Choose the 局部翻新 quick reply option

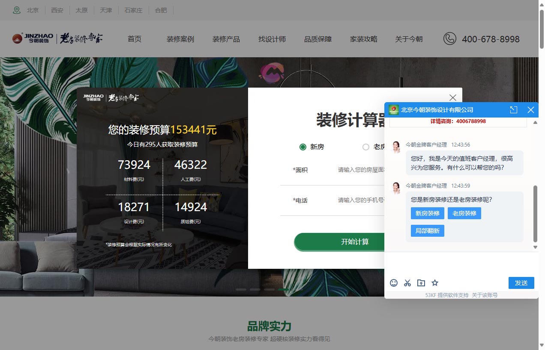tap(427, 231)
